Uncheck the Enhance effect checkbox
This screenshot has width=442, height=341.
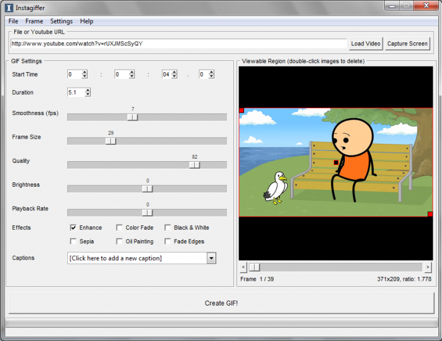click(x=73, y=227)
